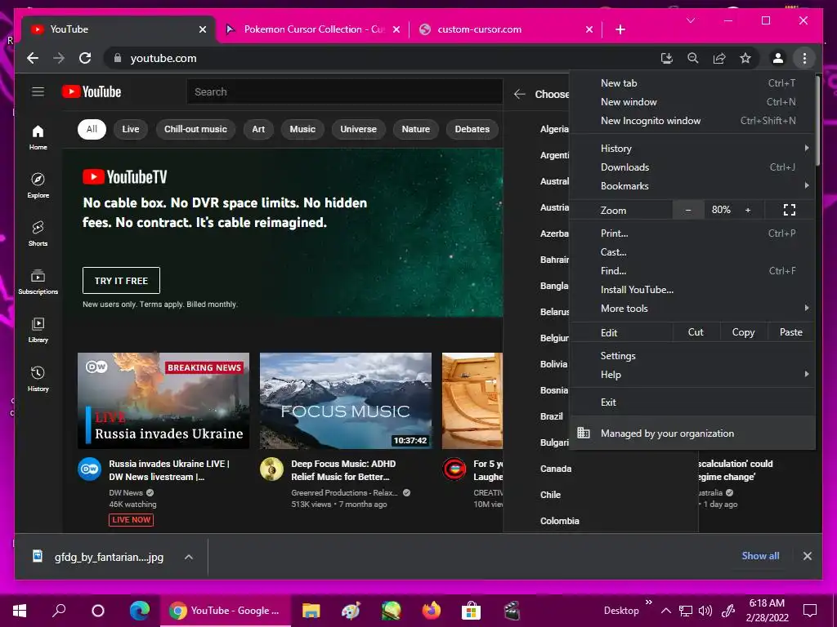Open the Russia invades Ukraine video thumbnail
837x627 pixels.
click(x=163, y=400)
